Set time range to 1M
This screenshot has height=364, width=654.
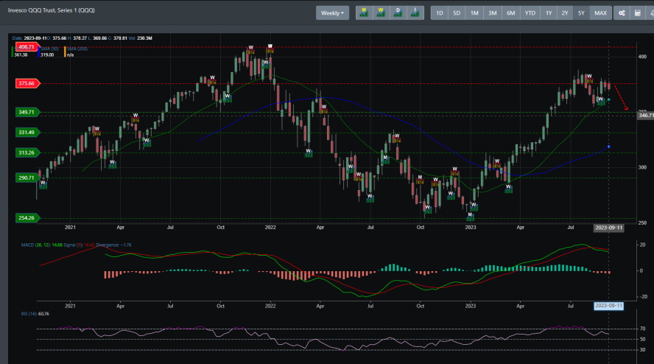[x=474, y=13]
